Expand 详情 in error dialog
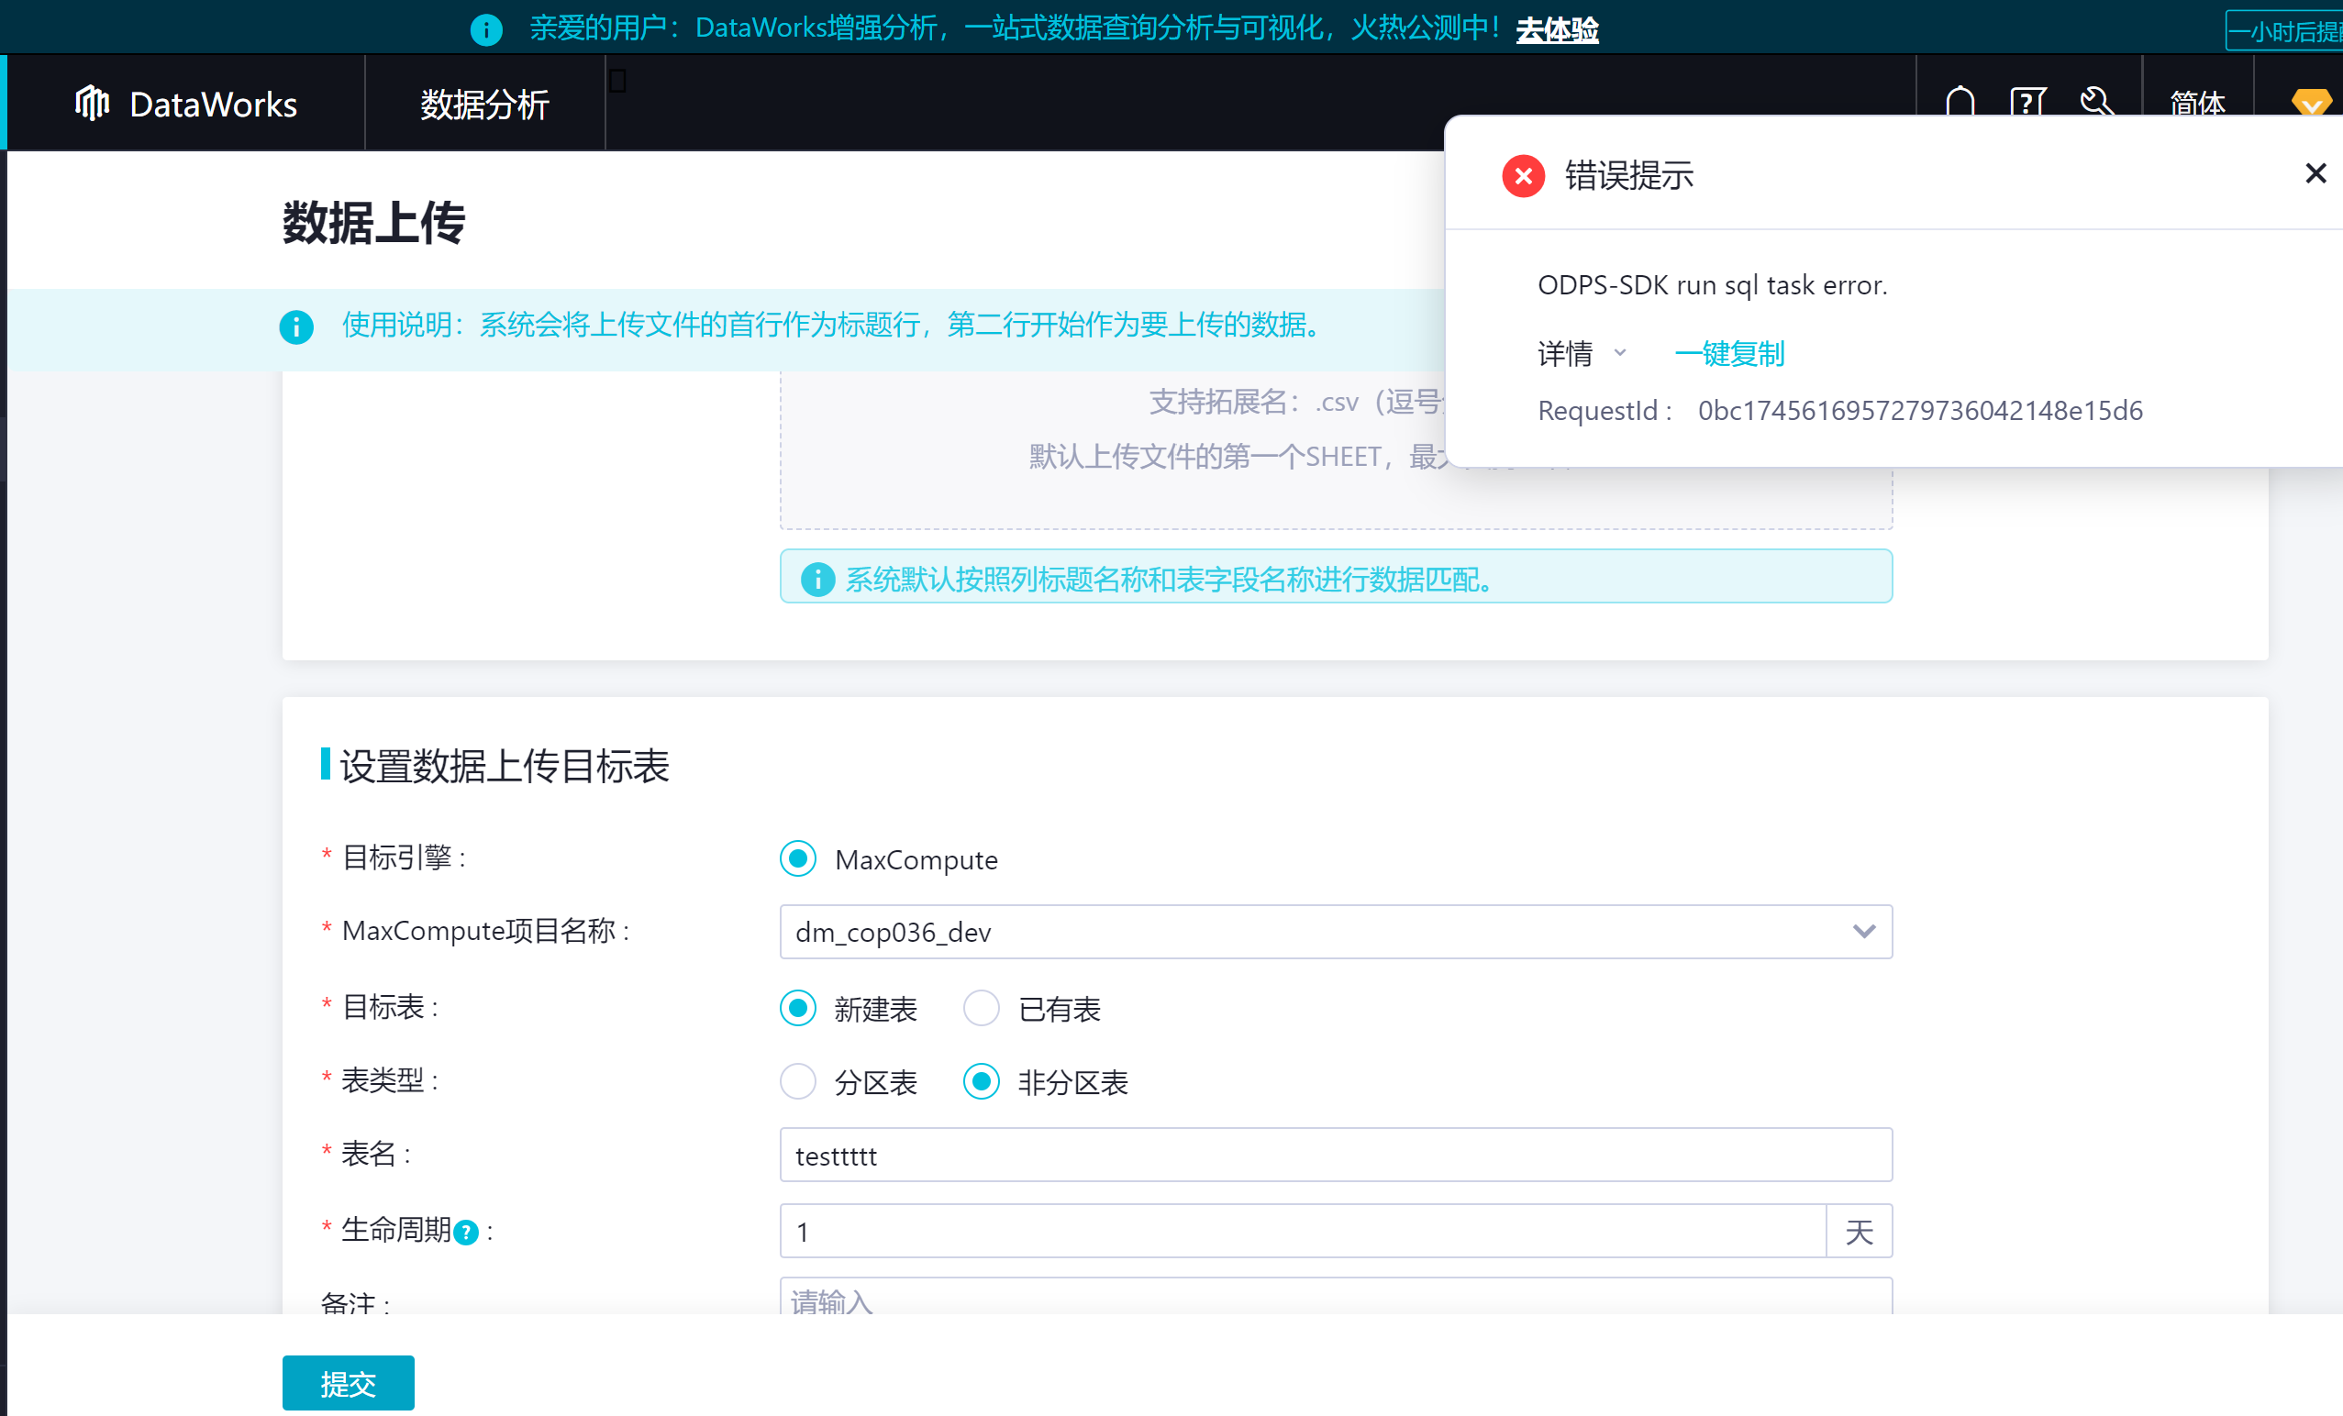The image size is (2343, 1416). (x=1582, y=353)
